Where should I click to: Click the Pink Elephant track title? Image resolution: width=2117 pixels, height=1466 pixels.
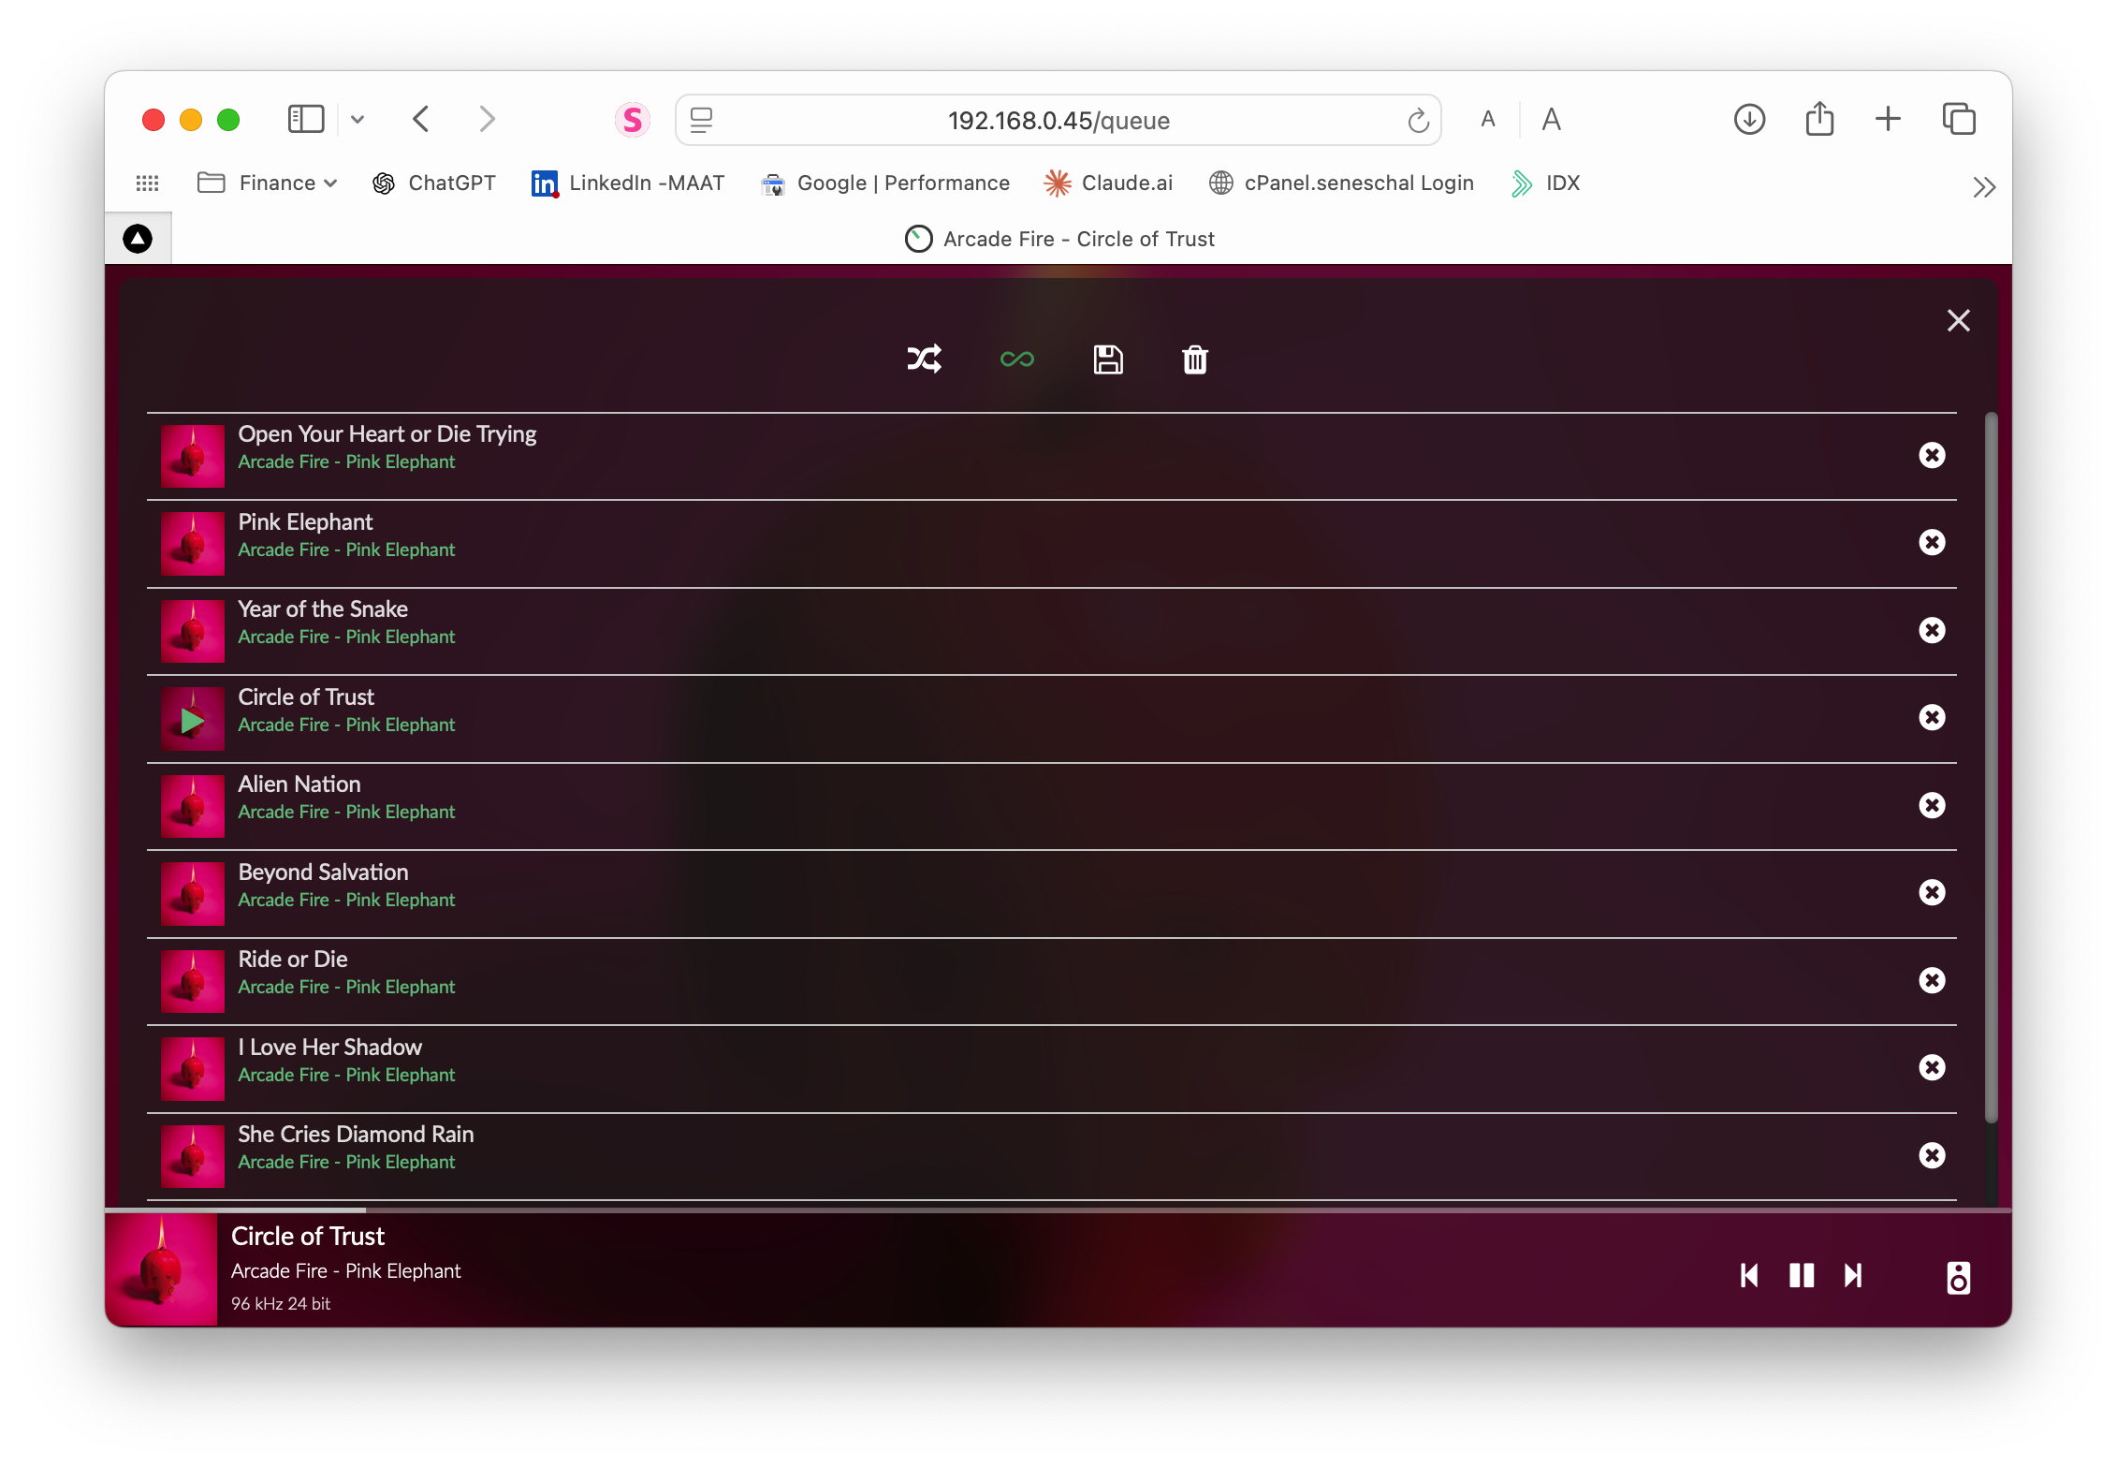[305, 522]
